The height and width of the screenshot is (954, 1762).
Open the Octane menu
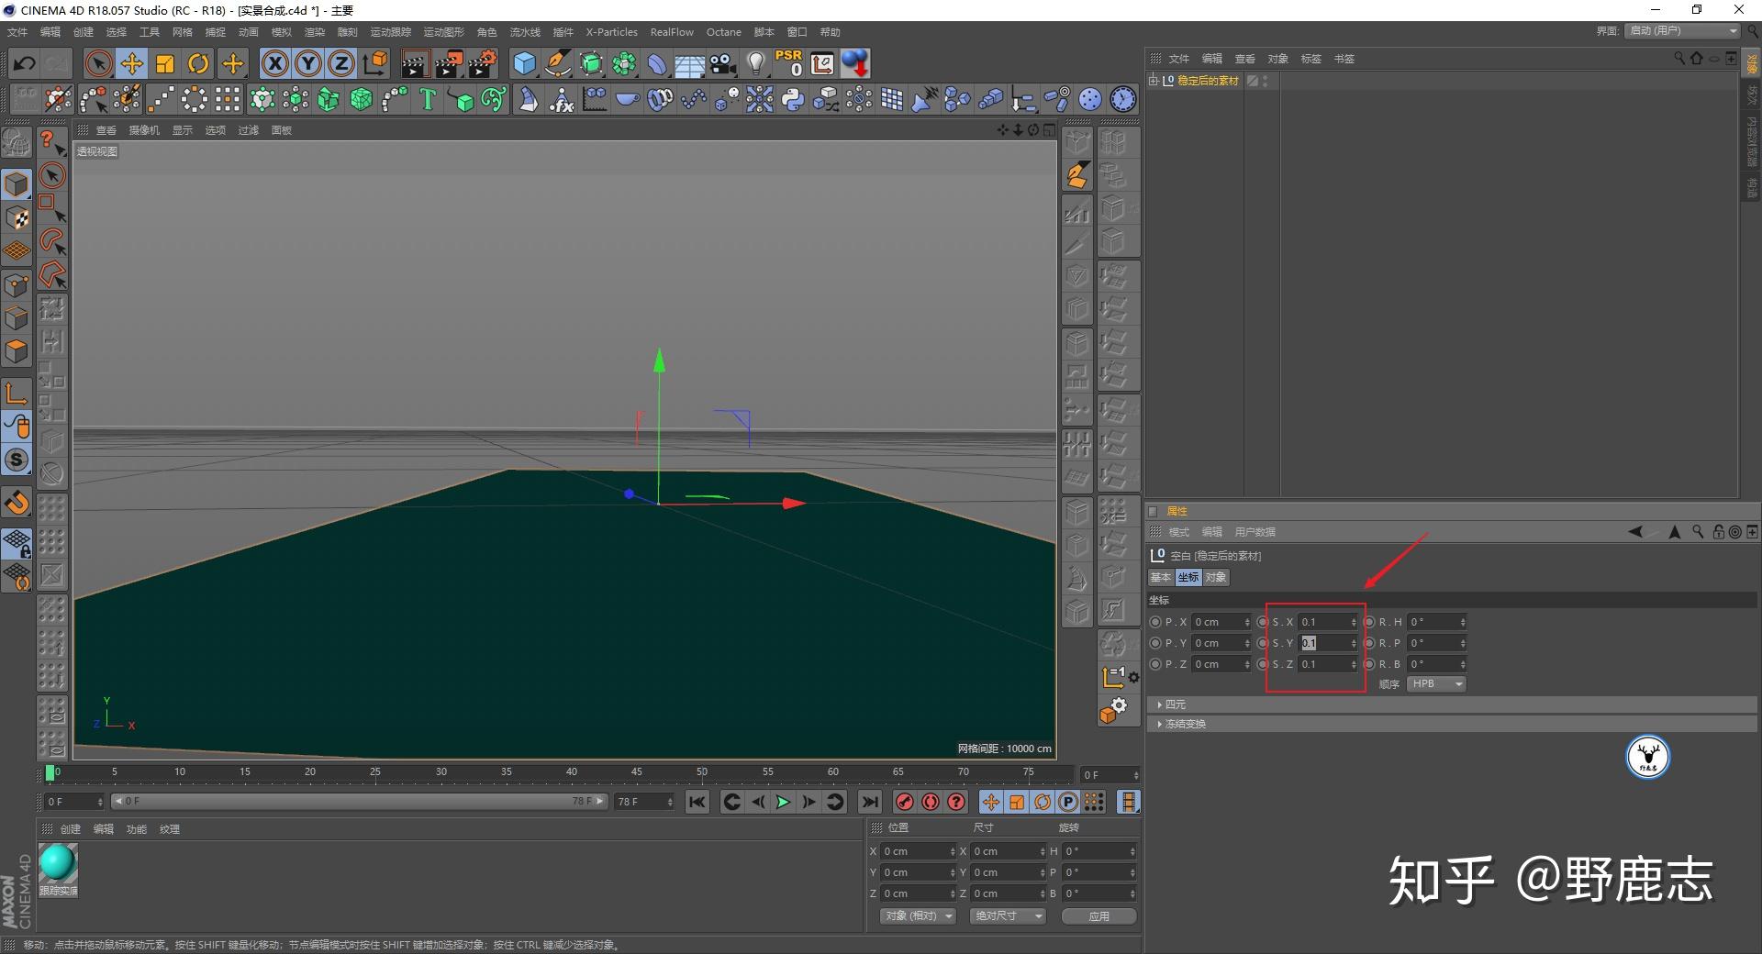coord(723,32)
